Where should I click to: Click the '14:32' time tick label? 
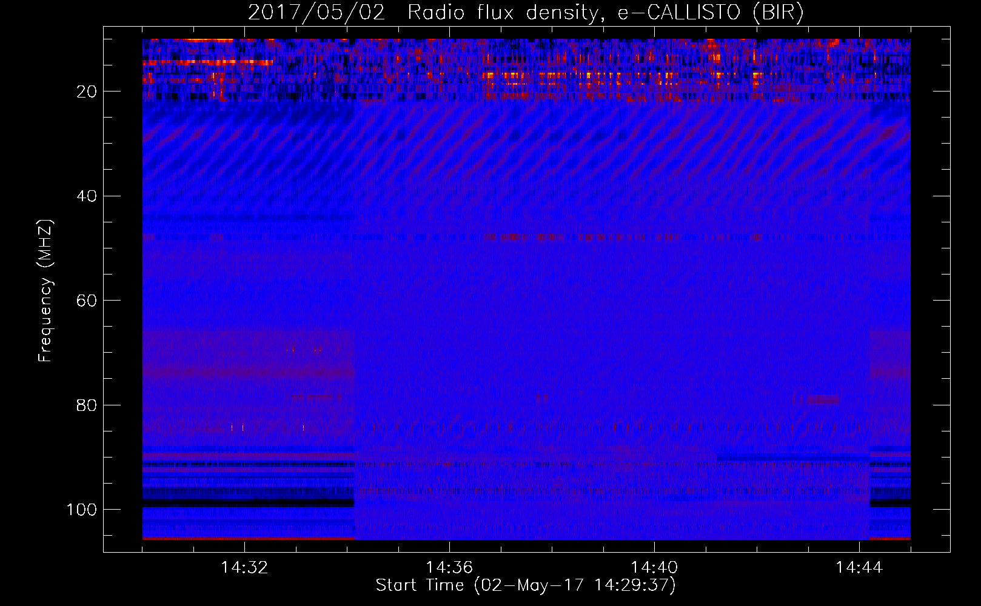[x=244, y=568]
